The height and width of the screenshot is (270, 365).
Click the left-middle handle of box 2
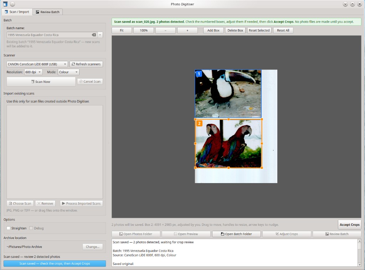[x=195, y=144]
